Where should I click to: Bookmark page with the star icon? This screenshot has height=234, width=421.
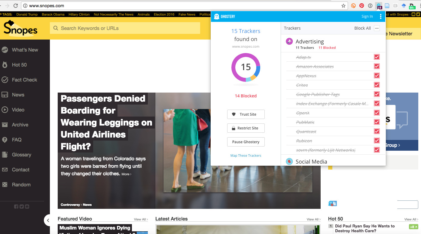pos(343,6)
